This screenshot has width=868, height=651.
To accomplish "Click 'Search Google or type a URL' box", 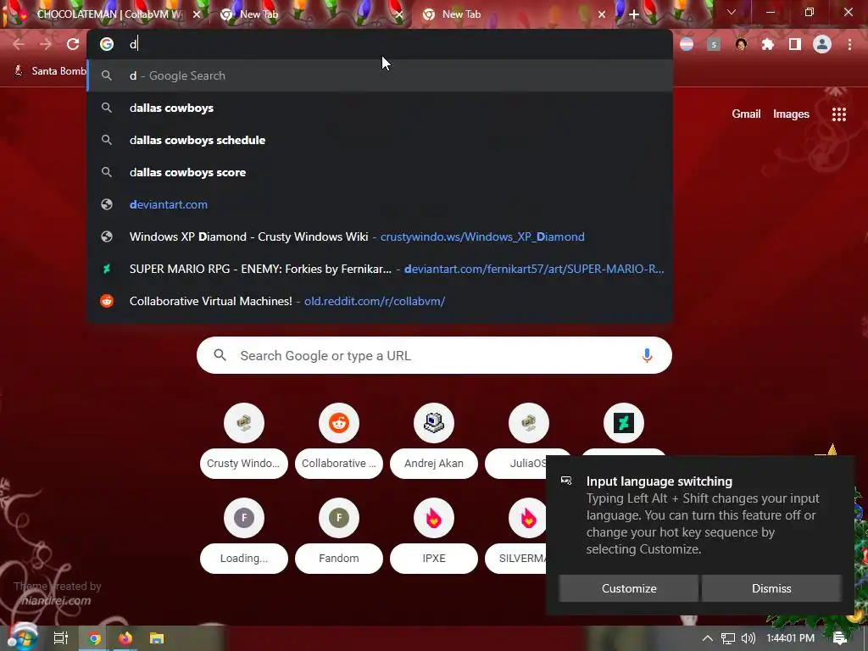I will 434,355.
